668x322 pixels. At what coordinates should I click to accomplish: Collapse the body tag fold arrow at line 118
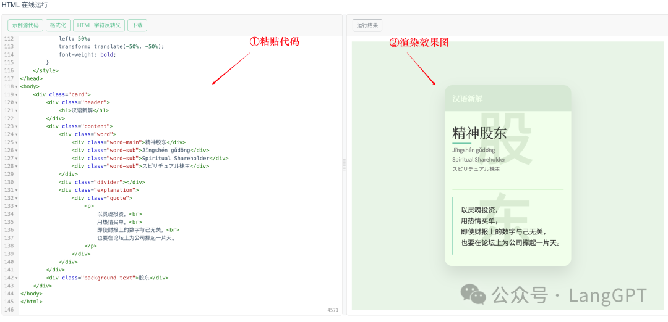17,87
